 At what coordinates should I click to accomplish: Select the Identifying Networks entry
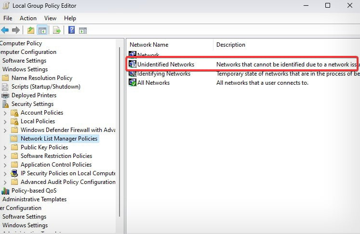pos(164,74)
